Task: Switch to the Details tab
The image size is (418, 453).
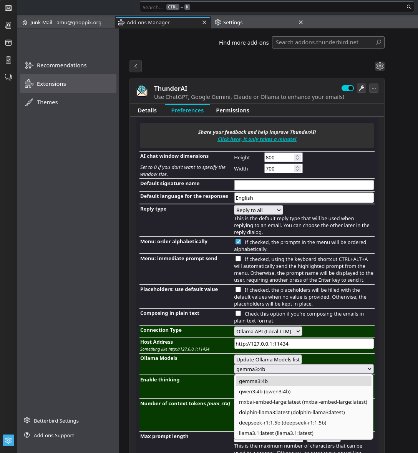Action: (147, 110)
